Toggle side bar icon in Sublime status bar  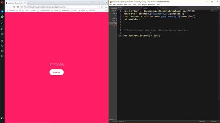coord(111,122)
